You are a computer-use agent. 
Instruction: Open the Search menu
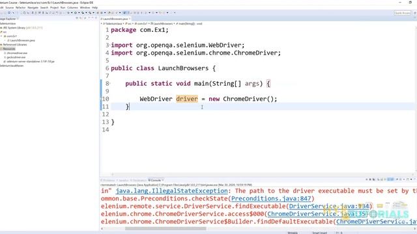coord(44,7)
